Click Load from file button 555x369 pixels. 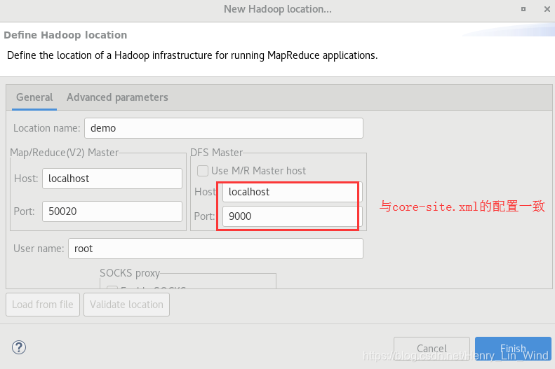coord(43,305)
